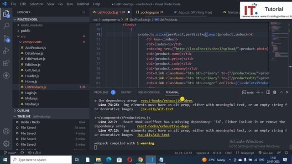This screenshot has width=292, height=164.
Task: Open Windows Start menu
Action: point(5,160)
